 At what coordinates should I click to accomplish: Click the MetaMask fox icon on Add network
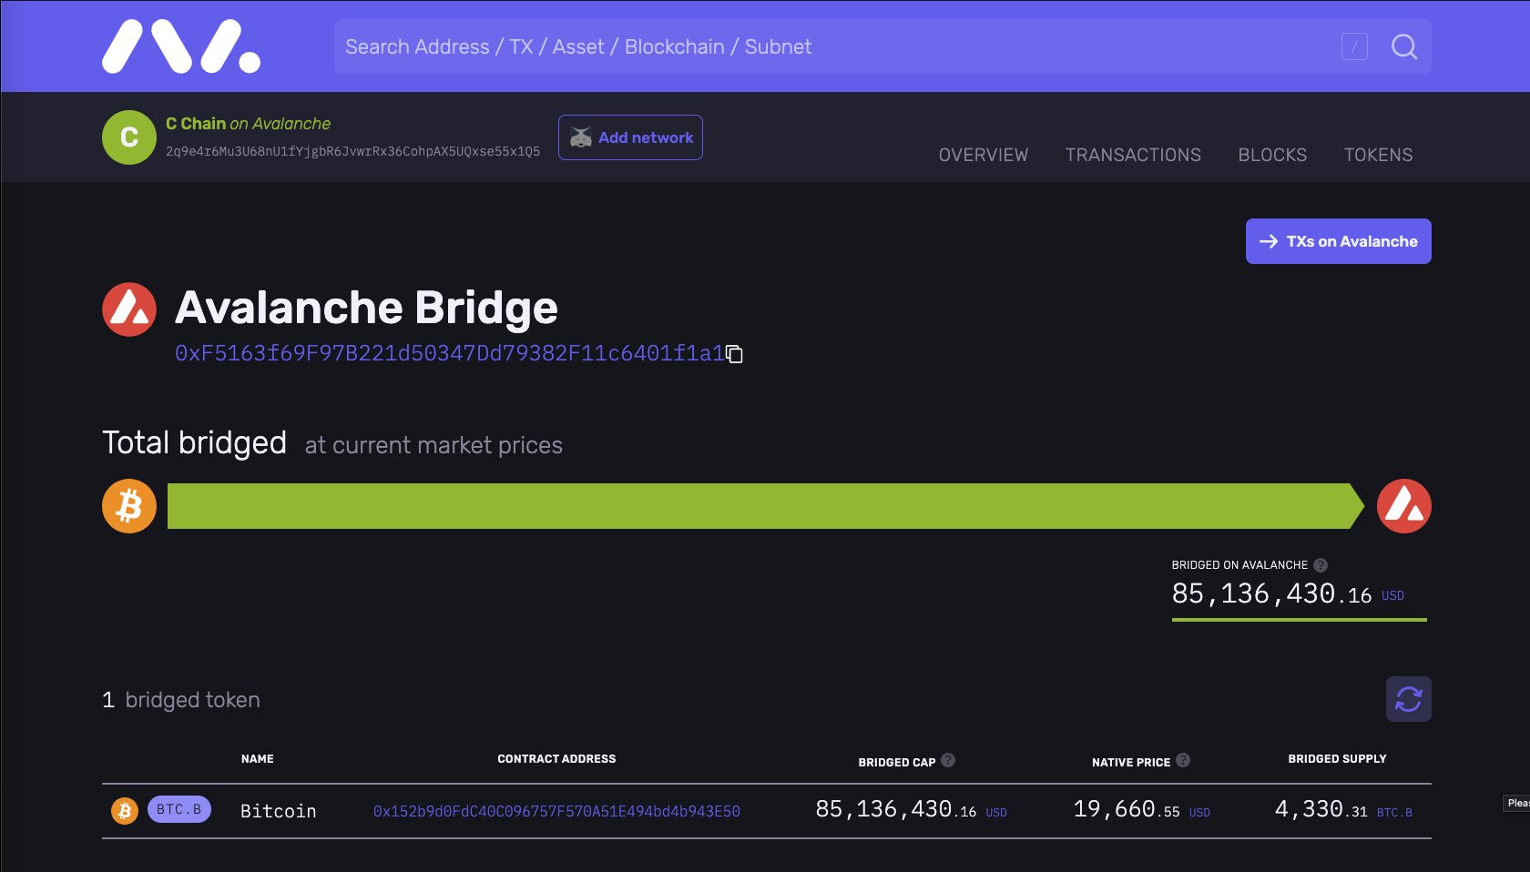[581, 137]
